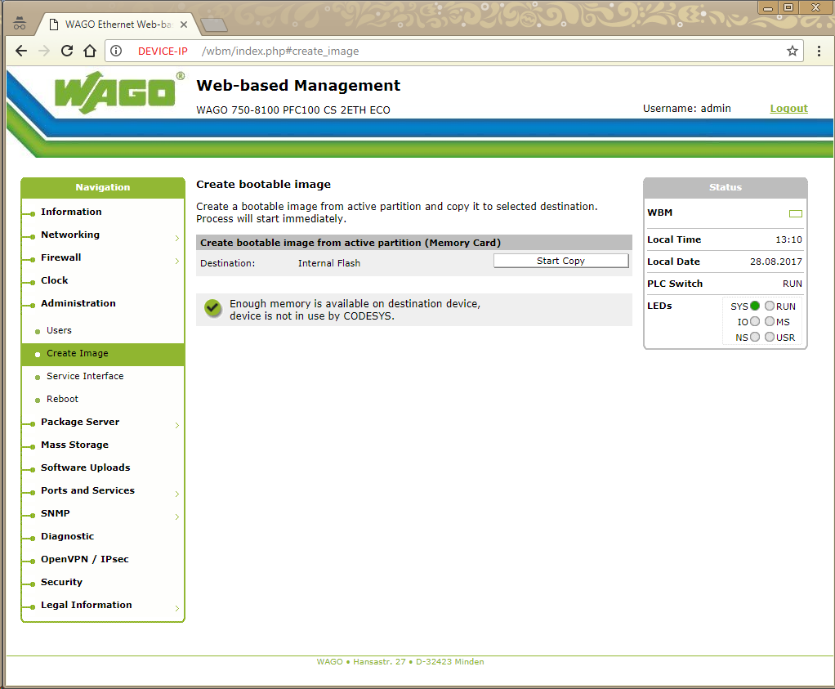Expand the Ports and Services submenu arrow

tap(176, 494)
